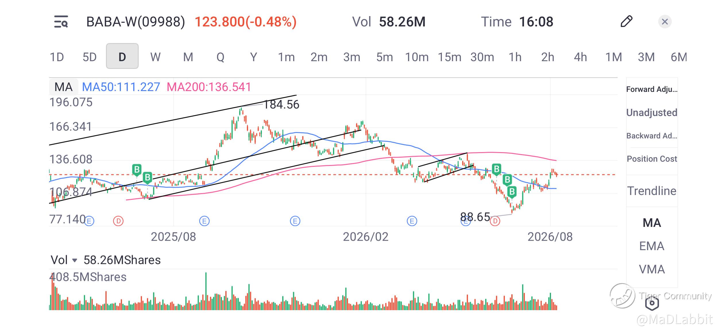Screen dimensions: 727x336
Task: Select the EMA indicator
Action: [652, 246]
